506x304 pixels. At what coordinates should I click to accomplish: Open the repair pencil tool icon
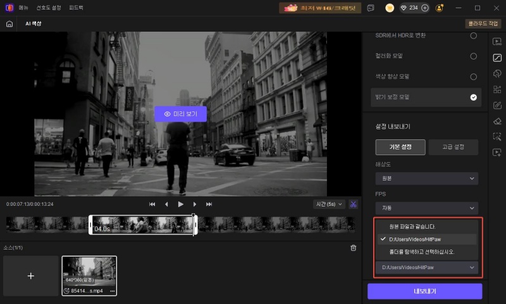[497, 105]
